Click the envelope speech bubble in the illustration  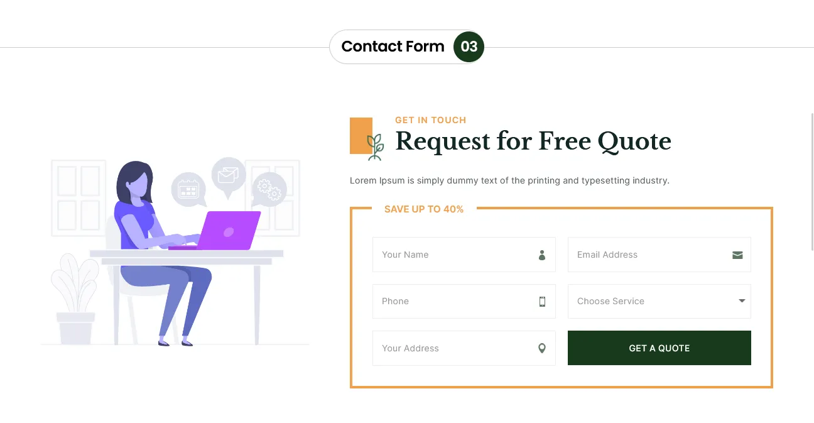pos(228,175)
